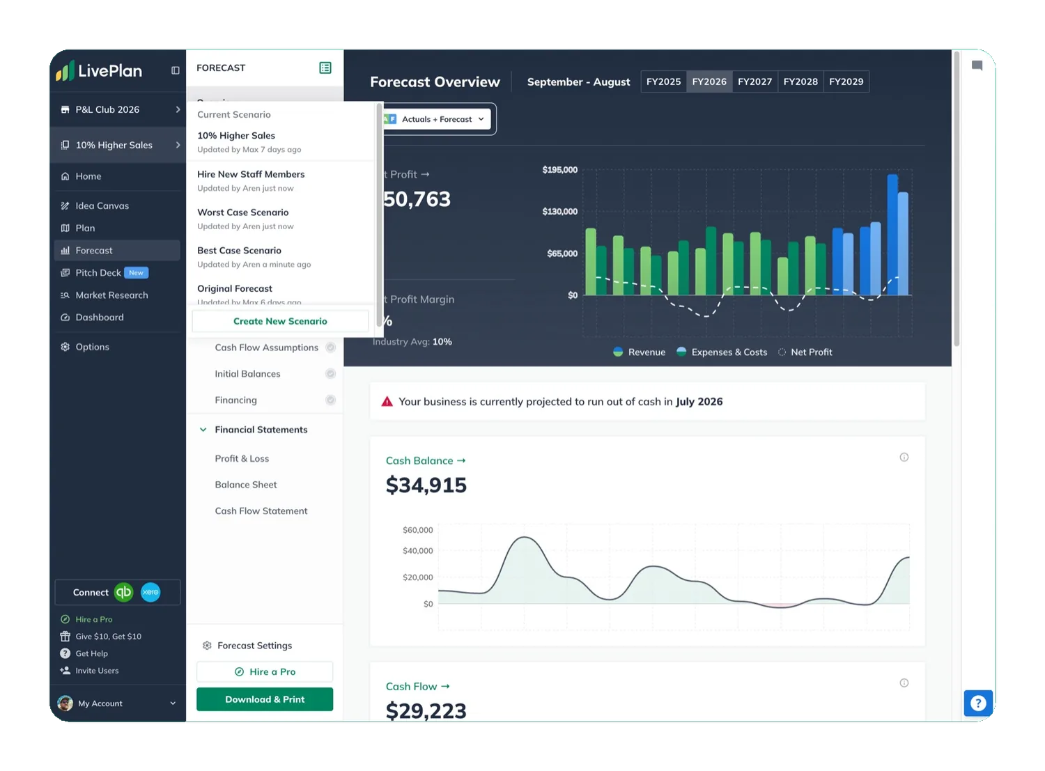Open Balance Sheet statement
Screen dimensions: 1045x771
(246, 485)
